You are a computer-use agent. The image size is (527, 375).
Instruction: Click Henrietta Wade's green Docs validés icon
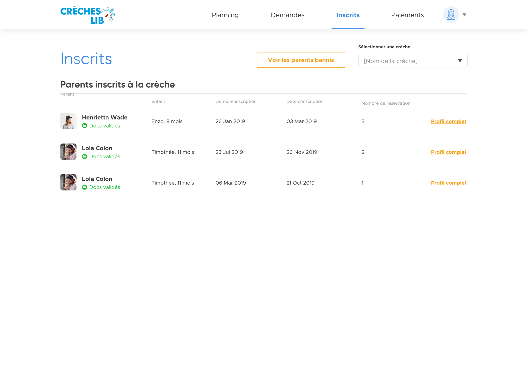tap(85, 126)
